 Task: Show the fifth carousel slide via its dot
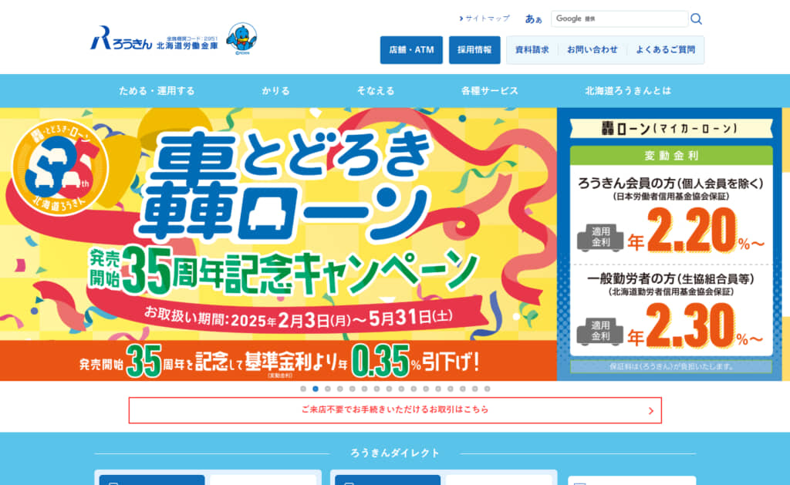[352, 389]
